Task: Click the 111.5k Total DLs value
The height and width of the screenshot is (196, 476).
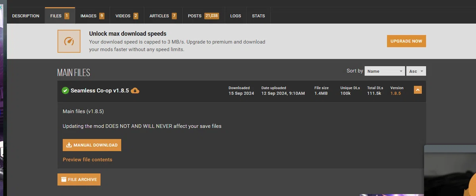Action: pos(374,93)
